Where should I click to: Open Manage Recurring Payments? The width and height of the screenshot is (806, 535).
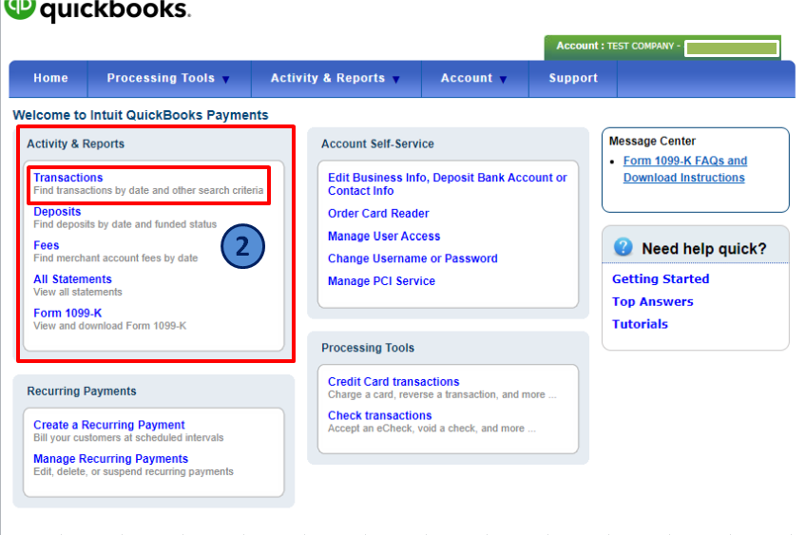(x=110, y=458)
